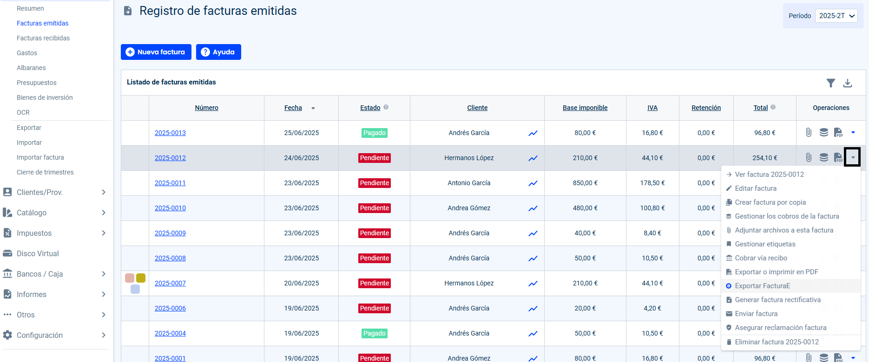This screenshot has width=869, height=362.
Task: Click the Nueva factura button
Action: click(x=156, y=52)
